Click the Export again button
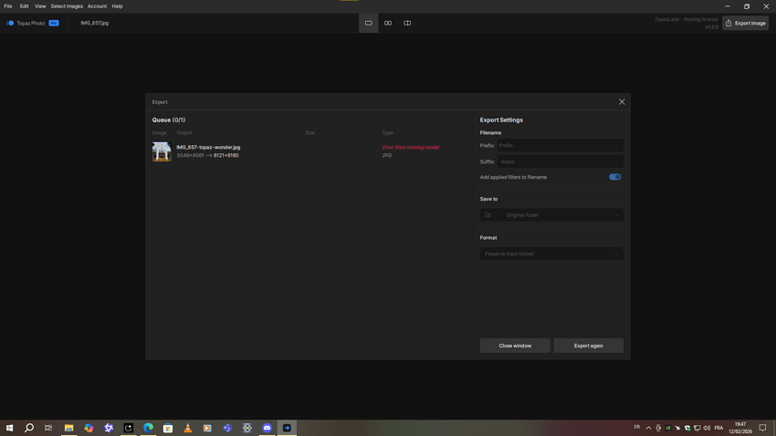 pyautogui.click(x=588, y=346)
